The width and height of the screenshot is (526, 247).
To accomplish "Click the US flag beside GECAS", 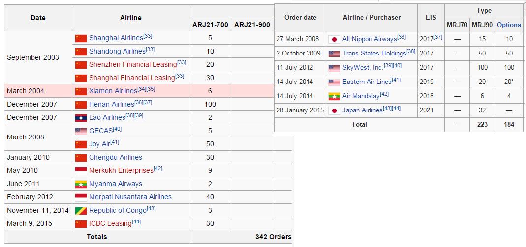I will pyautogui.click(x=81, y=131).
